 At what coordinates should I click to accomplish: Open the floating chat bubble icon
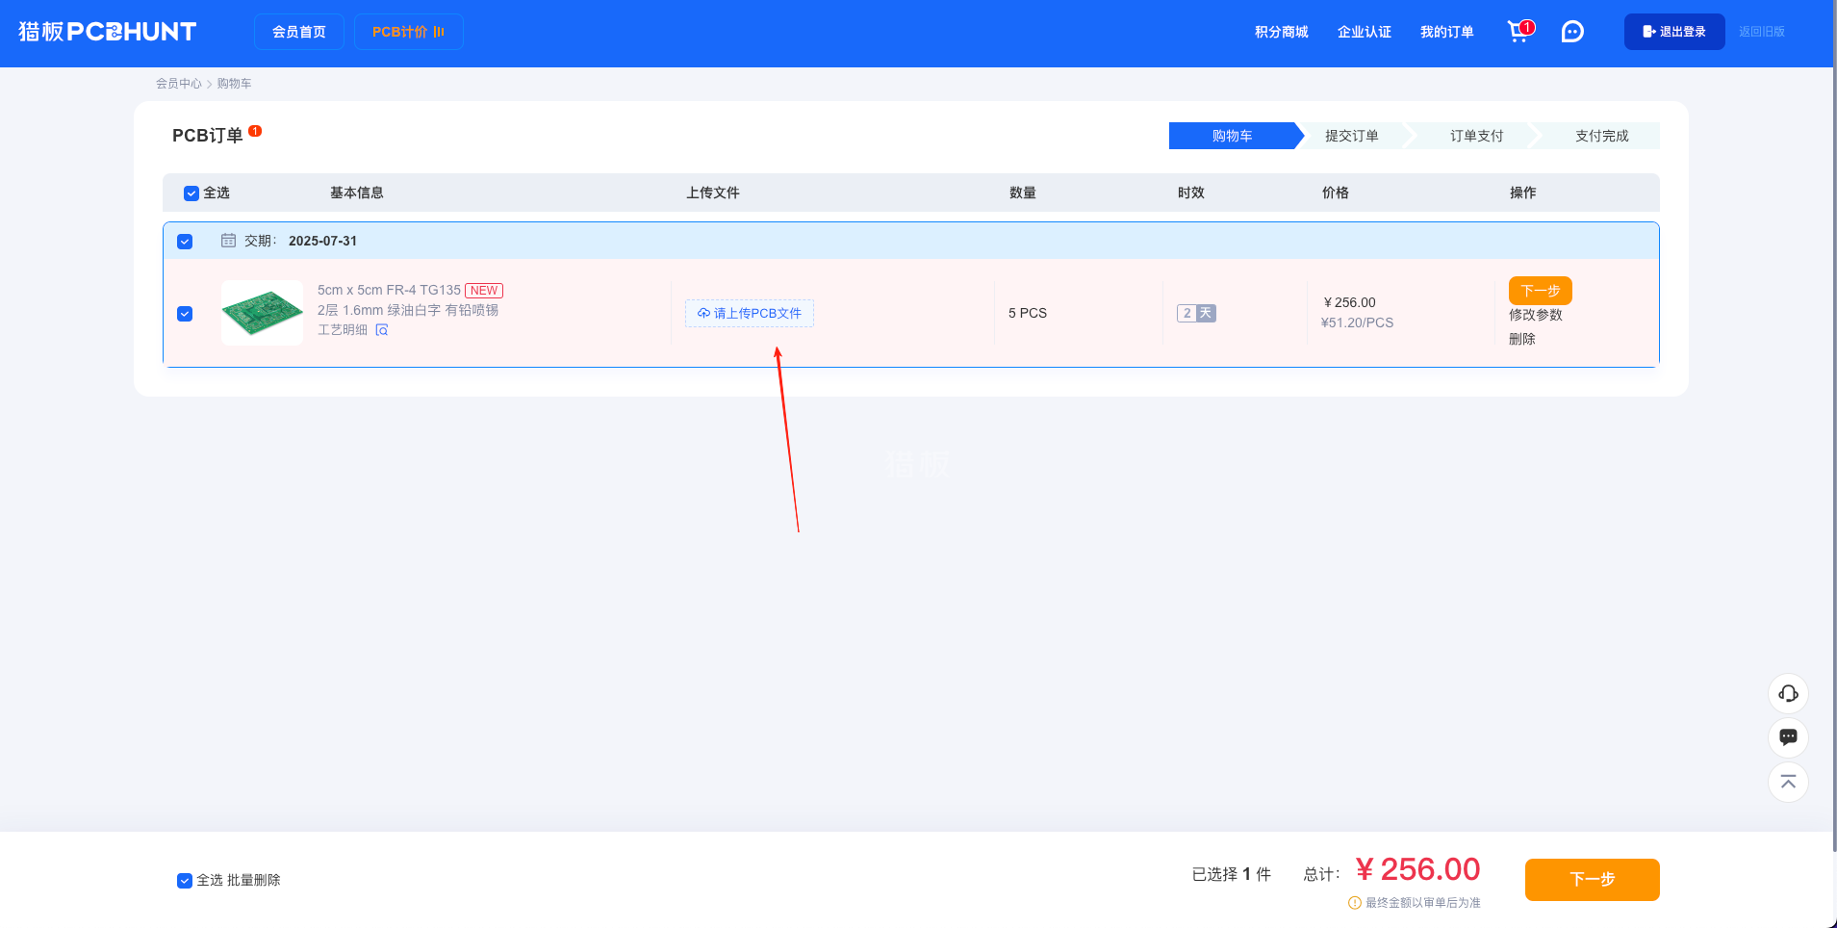1788,737
